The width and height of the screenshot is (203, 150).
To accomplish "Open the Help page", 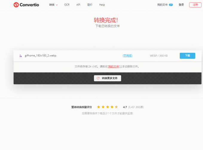I will pos(102,5).
